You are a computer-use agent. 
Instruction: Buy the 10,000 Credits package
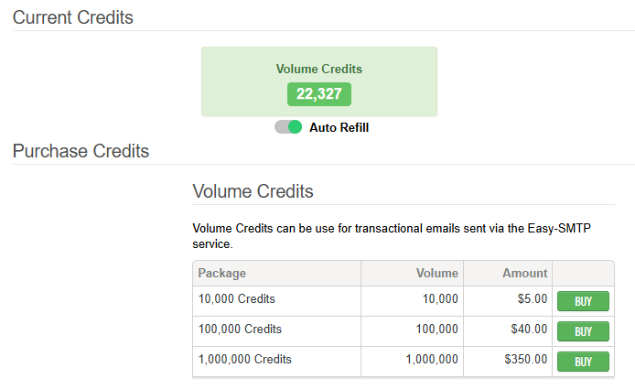(583, 301)
